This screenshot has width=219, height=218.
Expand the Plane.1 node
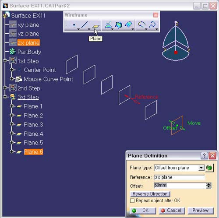[x=12, y=106]
